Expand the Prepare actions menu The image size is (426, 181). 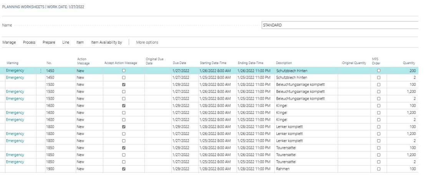(49, 42)
